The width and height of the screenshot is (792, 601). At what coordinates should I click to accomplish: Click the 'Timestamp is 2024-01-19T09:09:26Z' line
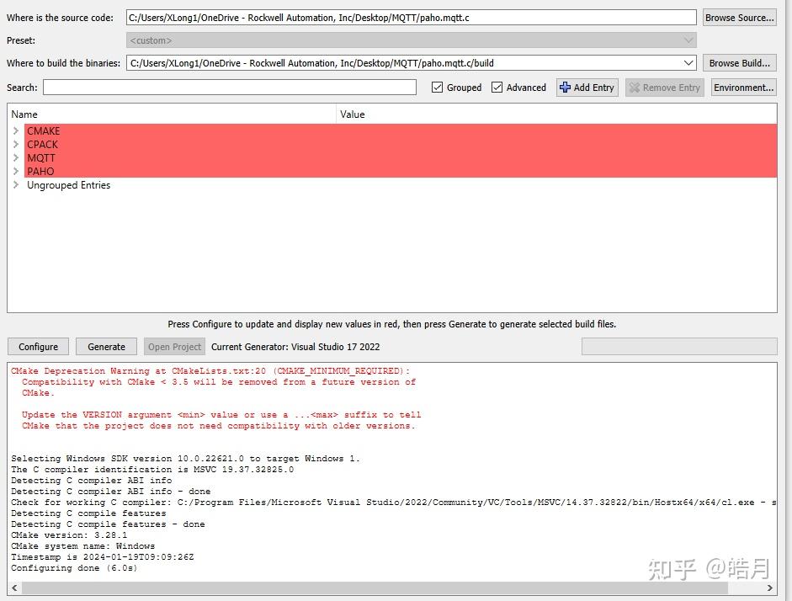(103, 557)
